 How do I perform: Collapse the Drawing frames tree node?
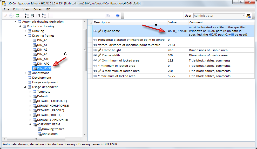(25, 36)
